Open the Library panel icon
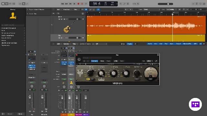This screenshot has height=116, width=207. tap(3, 4)
